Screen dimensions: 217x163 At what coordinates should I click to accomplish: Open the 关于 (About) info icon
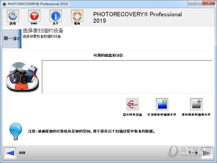point(56,16)
